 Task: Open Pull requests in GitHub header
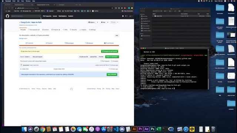pos(47,16)
